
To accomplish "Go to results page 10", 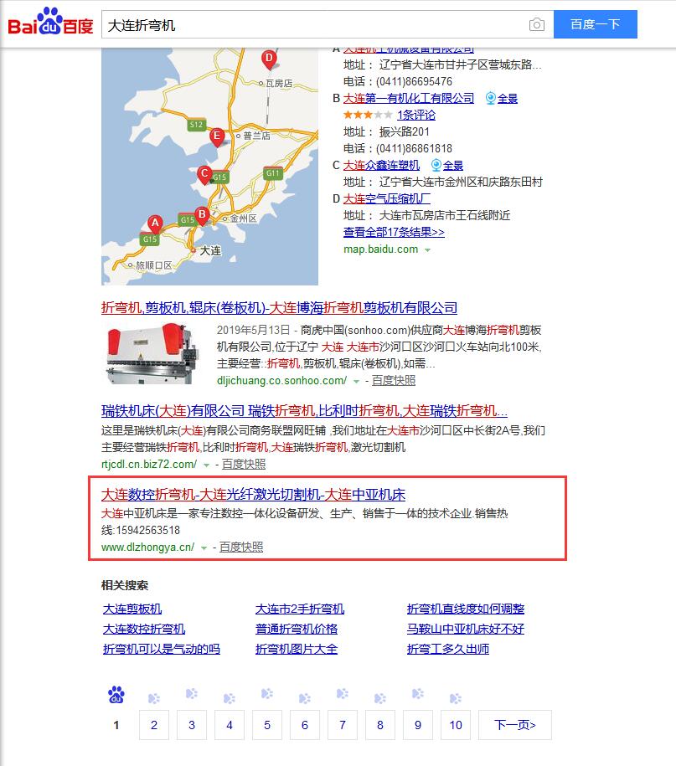I will [456, 725].
